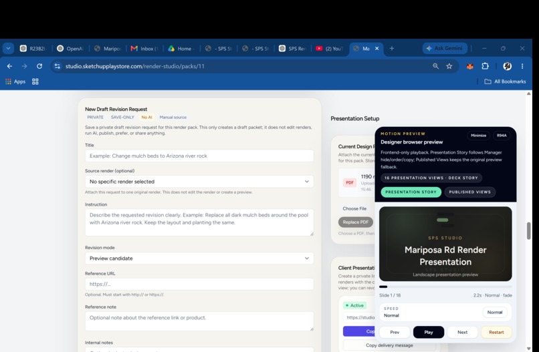Click the Mariposa Rd presentation preview slide

coord(445,244)
